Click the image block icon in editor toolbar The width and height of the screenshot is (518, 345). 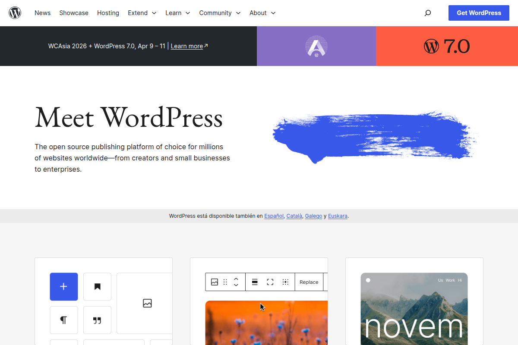pos(215,282)
